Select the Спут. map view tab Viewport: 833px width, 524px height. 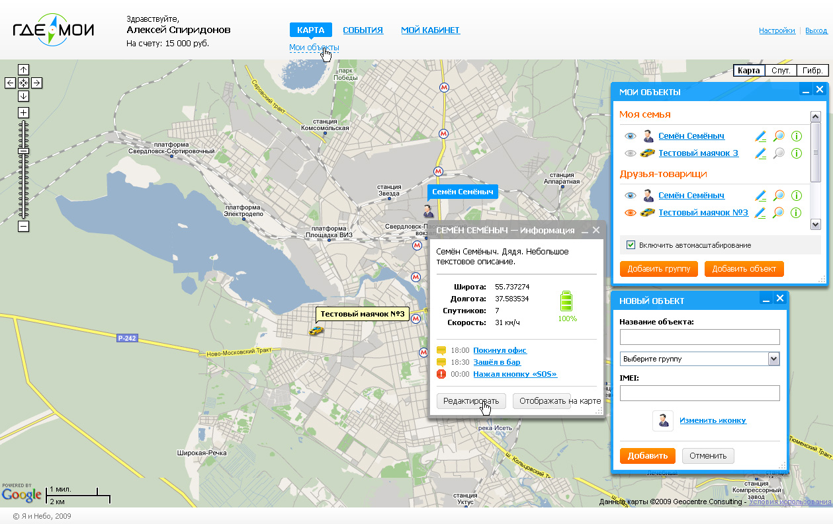[781, 70]
